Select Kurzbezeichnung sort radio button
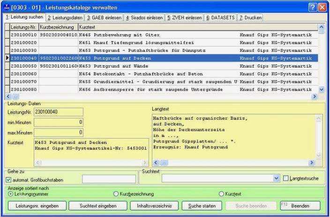 pyautogui.click(x=116, y=194)
